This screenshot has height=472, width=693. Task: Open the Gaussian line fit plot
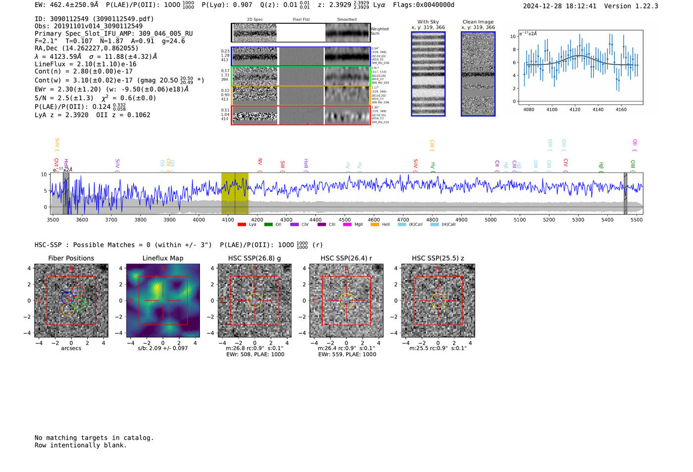pos(580,67)
